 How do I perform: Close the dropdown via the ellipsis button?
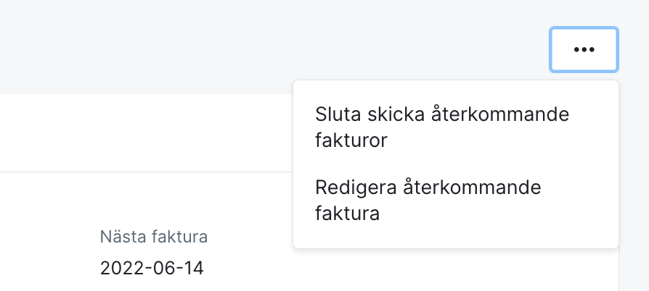coord(584,50)
